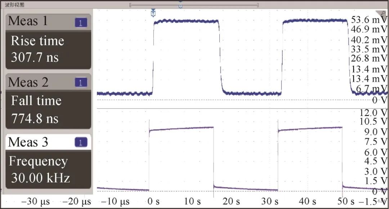Open the Frequency 30.00 kHz readout

48,169
